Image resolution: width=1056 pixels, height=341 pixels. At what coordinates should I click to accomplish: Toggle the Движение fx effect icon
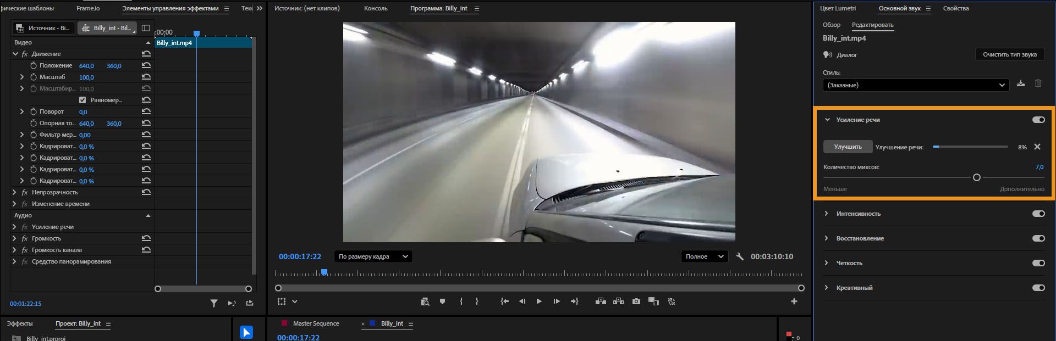click(x=25, y=54)
